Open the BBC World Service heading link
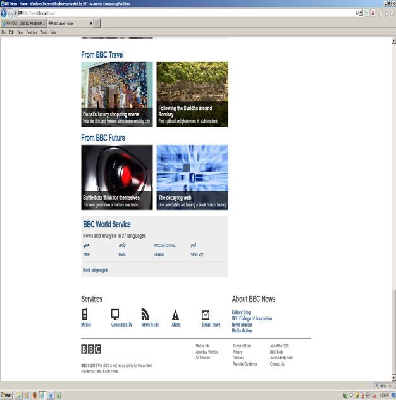This screenshot has width=396, height=400. pos(106,224)
